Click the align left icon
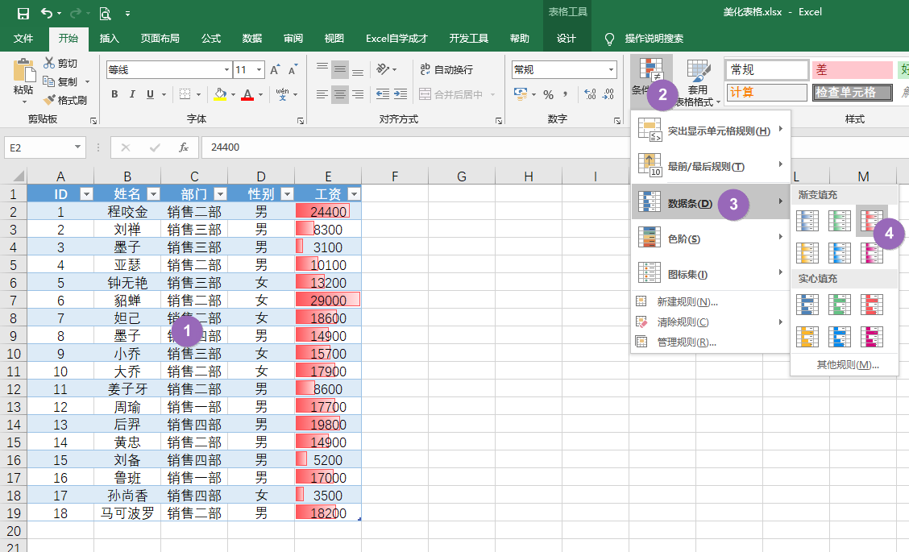This screenshot has height=552, width=909. click(322, 94)
